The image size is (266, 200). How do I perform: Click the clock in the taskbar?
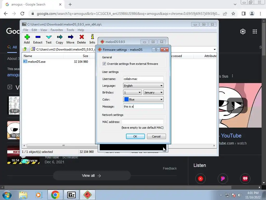click(253, 195)
